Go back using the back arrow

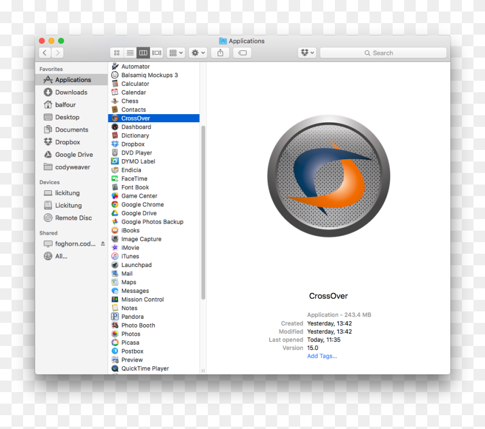[44, 52]
